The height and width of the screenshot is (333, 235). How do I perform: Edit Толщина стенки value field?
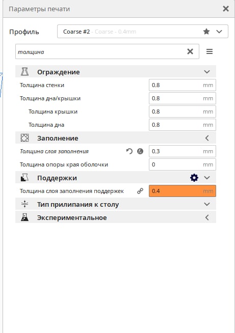pyautogui.click(x=182, y=85)
